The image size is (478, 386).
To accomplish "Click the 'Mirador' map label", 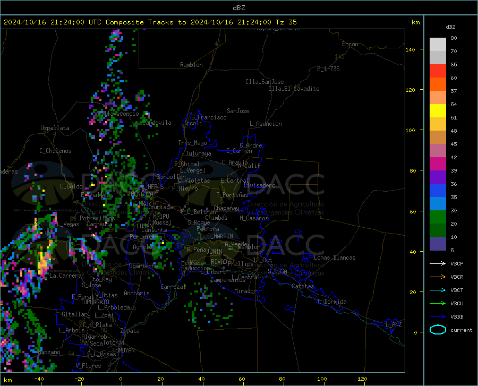I will coord(245,291).
